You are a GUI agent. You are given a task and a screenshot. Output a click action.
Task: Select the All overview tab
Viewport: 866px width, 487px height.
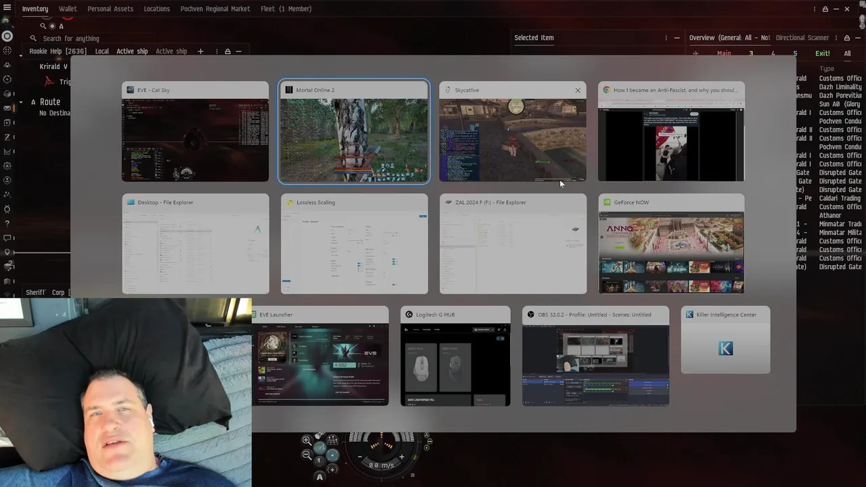[x=847, y=53]
